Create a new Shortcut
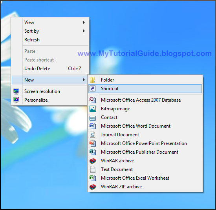 click(x=145, y=89)
